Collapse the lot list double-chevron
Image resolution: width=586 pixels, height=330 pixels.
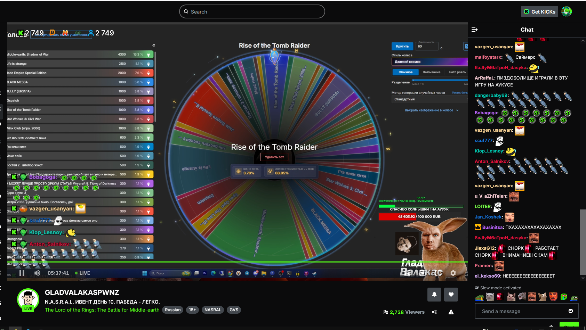[154, 45]
